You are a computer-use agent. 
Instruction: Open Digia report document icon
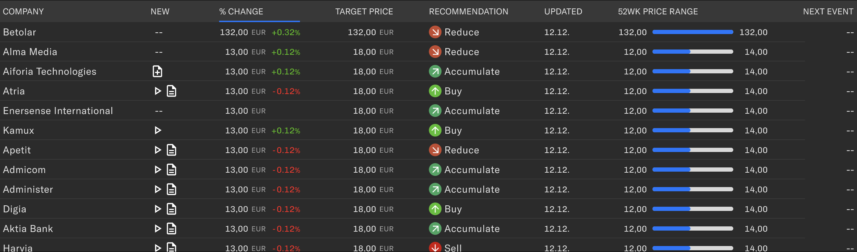(x=171, y=209)
